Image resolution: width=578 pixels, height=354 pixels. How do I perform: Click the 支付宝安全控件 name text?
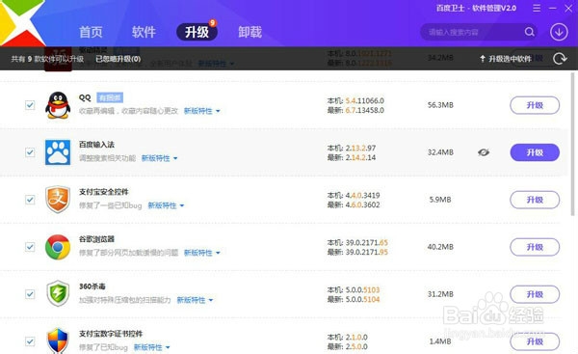coord(104,192)
